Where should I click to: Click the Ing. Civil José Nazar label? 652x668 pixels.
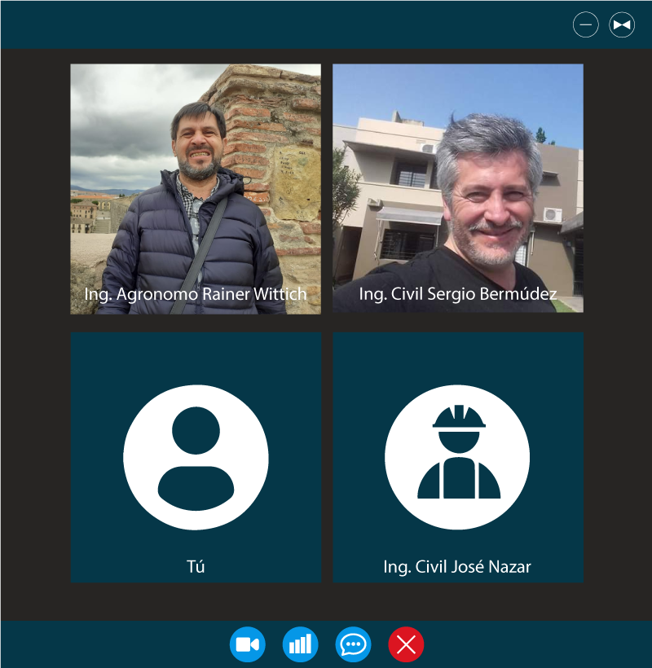[457, 567]
